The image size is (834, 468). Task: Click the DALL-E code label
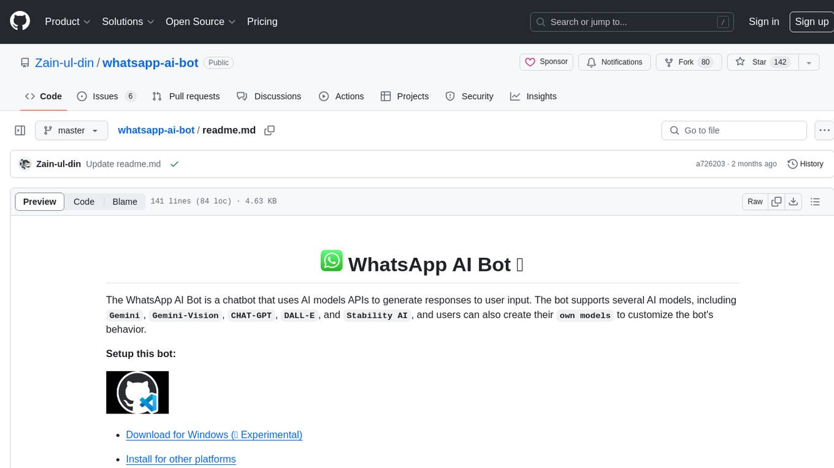pos(299,315)
